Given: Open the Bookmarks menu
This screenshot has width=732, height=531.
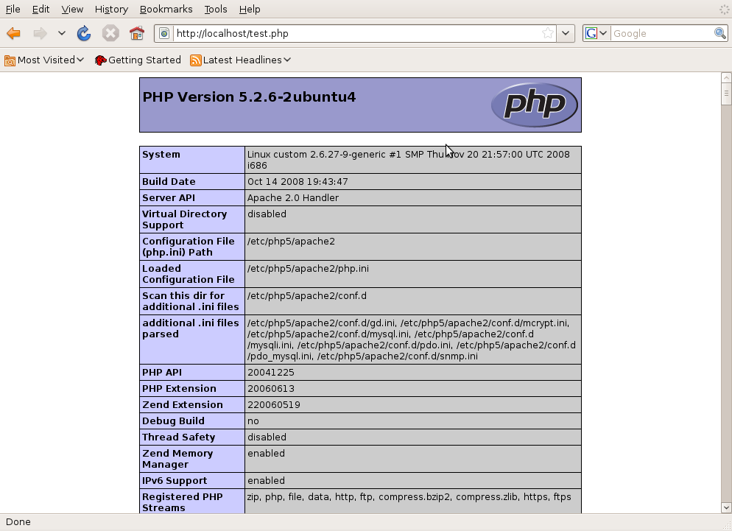Looking at the screenshot, I should pos(166,10).
